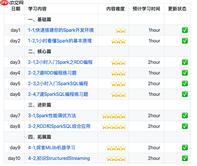This screenshot has width=197, height=166.
Task: Click the 更新状态 column header
Action: 177,9
